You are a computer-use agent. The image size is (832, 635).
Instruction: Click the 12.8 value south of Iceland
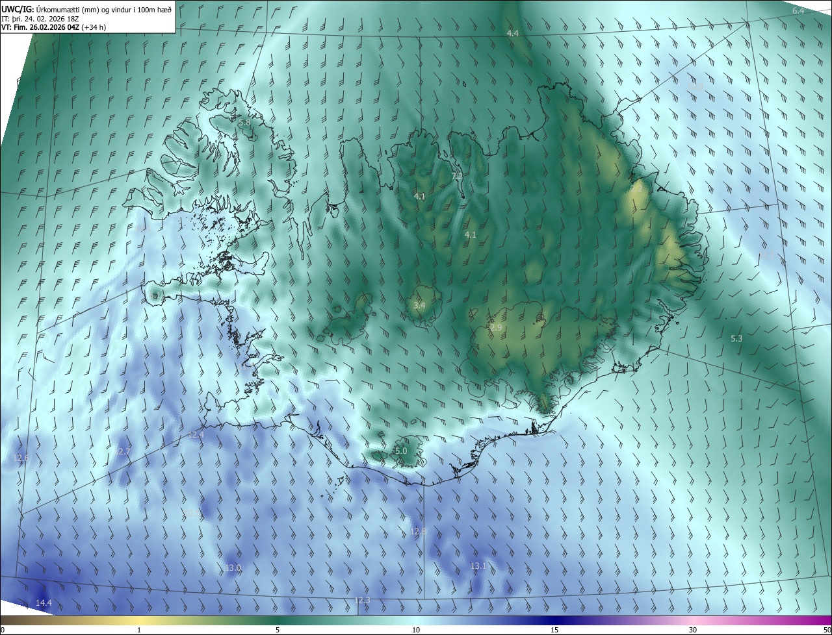[419, 532]
